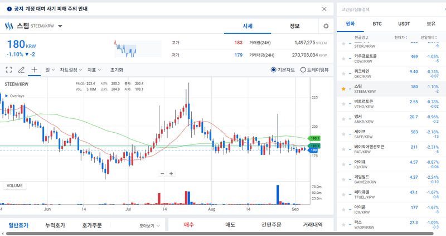
Task: Open 매수 buy tab
Action: 189,225
